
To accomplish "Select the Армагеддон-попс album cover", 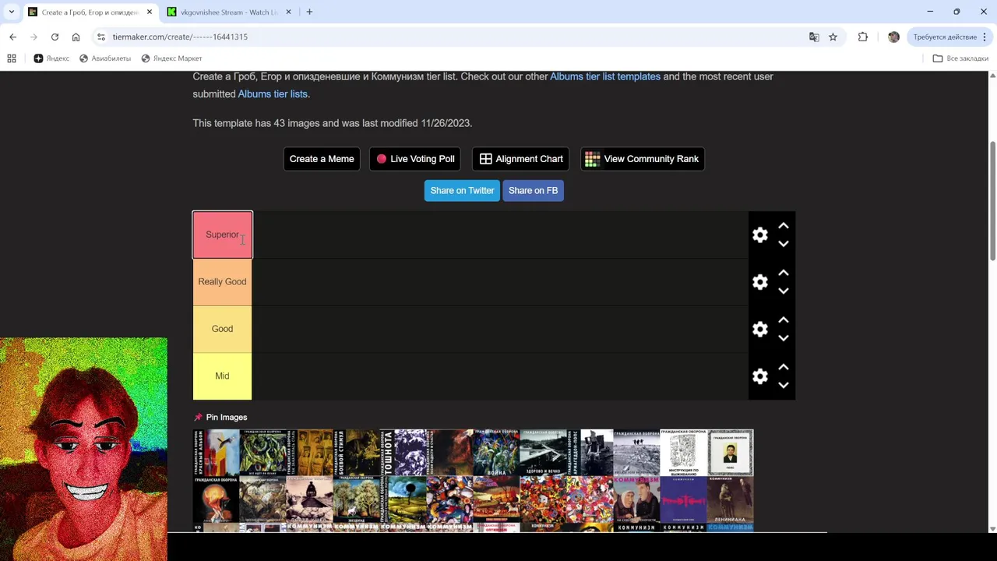I will (590, 453).
